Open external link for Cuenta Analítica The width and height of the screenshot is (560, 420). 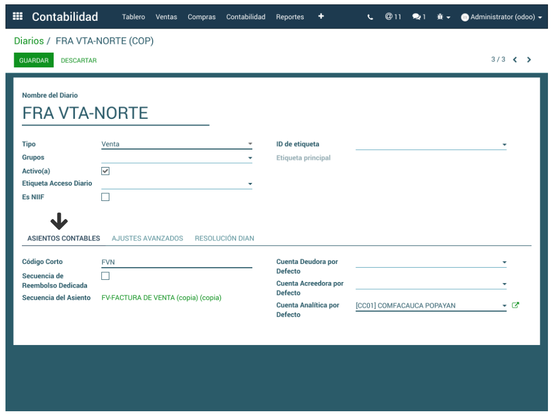(515, 306)
